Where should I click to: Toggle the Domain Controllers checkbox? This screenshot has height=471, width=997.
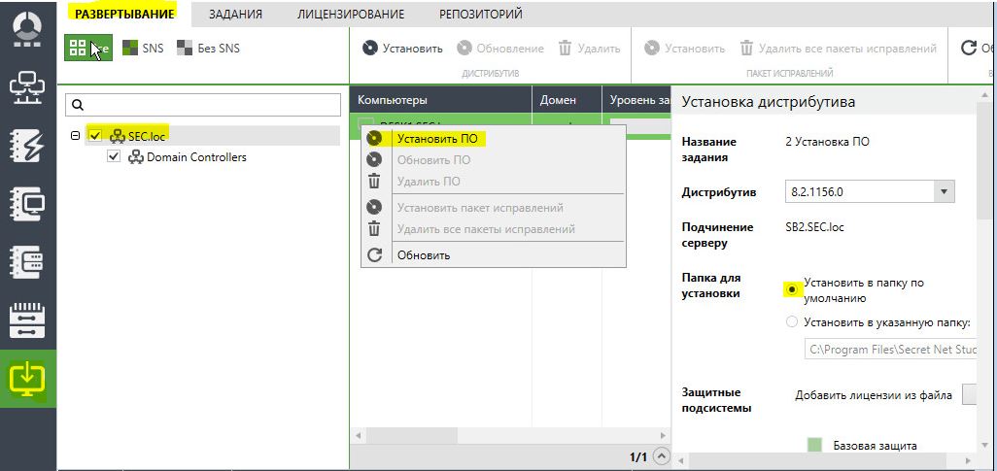[114, 157]
